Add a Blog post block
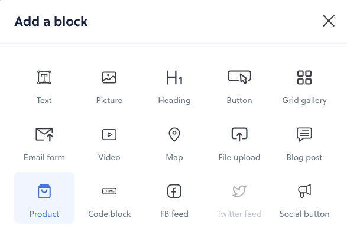This screenshot has width=347, height=235. 304,134
